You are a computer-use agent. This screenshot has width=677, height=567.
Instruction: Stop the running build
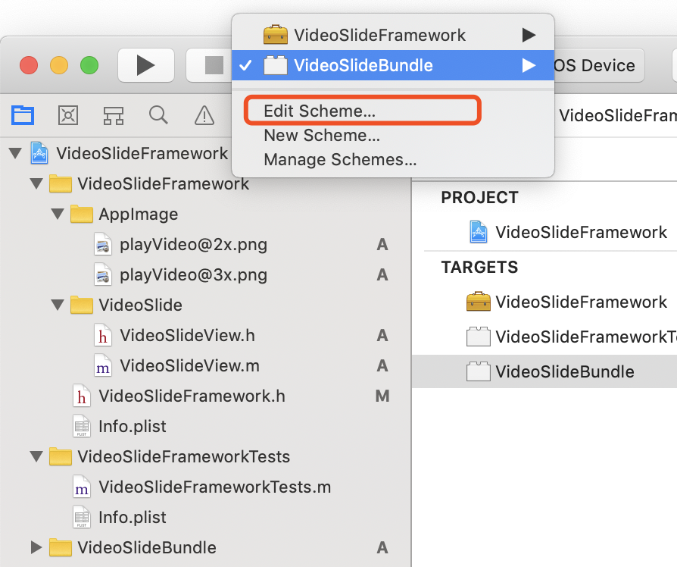pos(214,65)
